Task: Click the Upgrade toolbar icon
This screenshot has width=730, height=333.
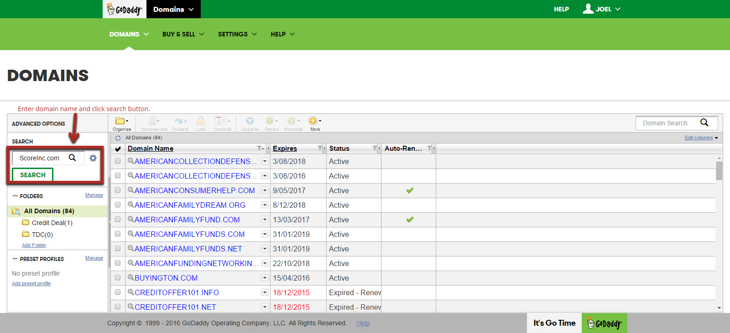Action: tap(250, 121)
